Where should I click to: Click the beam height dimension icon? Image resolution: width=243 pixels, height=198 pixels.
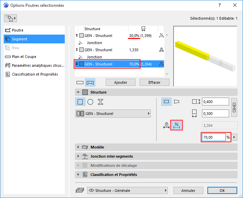coord(196,102)
